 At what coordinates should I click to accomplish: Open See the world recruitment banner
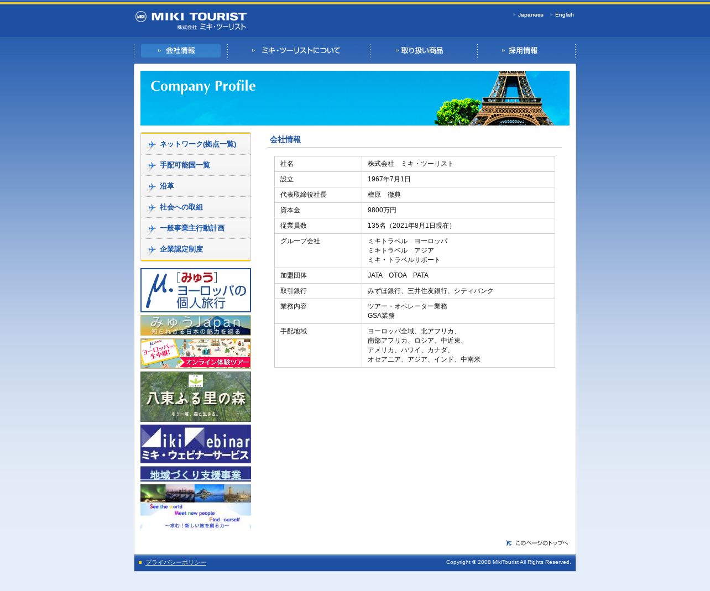(x=196, y=507)
